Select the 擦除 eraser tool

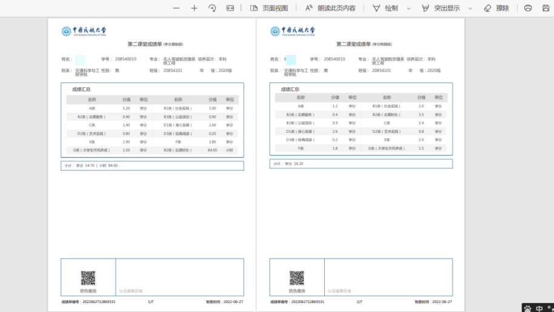click(x=496, y=8)
